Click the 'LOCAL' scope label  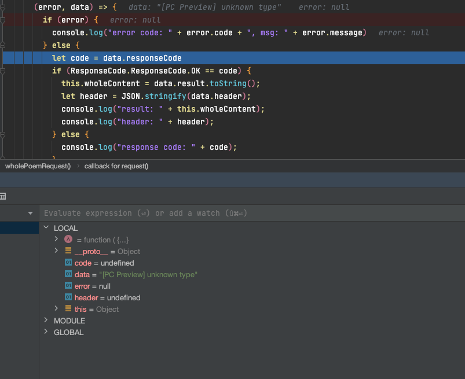coord(66,228)
